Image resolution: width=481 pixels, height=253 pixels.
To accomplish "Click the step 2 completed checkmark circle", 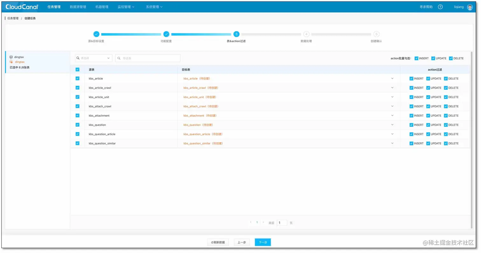I will coord(166,34).
